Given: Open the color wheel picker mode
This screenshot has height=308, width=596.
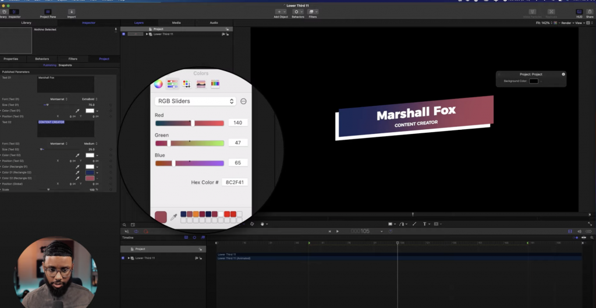Looking at the screenshot, I should [x=158, y=84].
